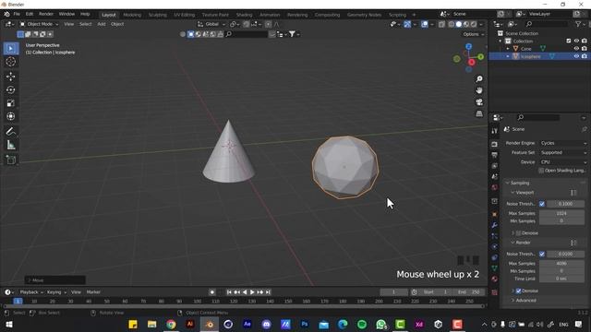The image size is (591, 332).
Task: Click the pan view hand icon
Action: 479,90
